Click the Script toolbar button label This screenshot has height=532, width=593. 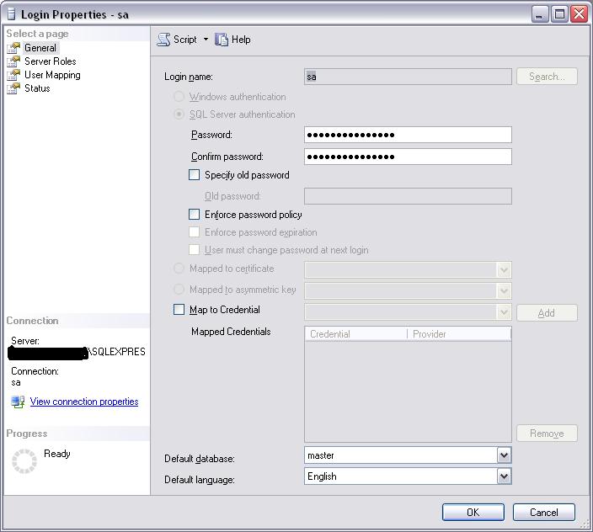(185, 40)
